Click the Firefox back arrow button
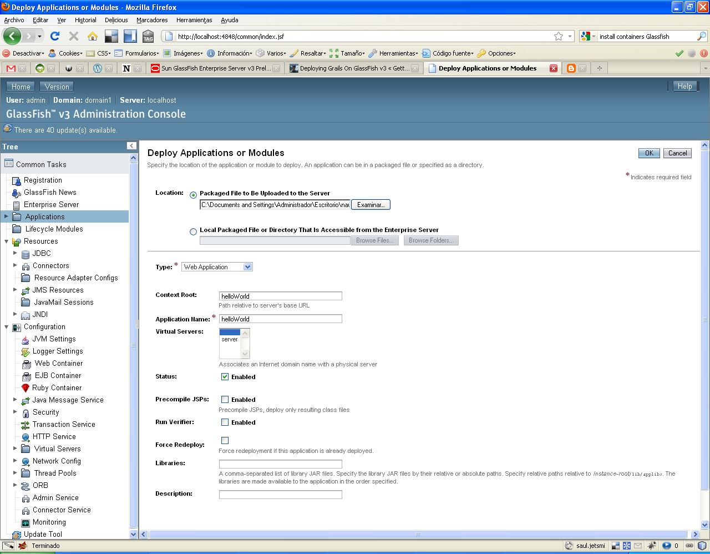Screen dimensions: 710x554 click(12, 36)
